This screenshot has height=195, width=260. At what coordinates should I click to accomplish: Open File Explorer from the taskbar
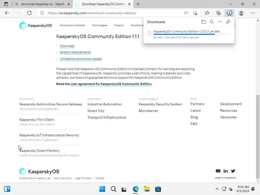tap(147, 189)
